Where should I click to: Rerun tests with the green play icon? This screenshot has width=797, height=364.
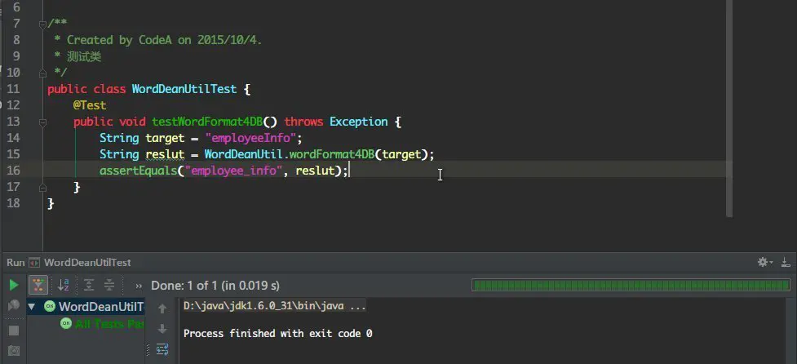pyautogui.click(x=14, y=285)
